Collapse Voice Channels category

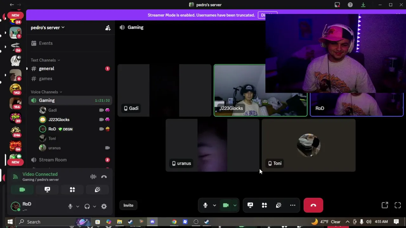click(x=46, y=92)
